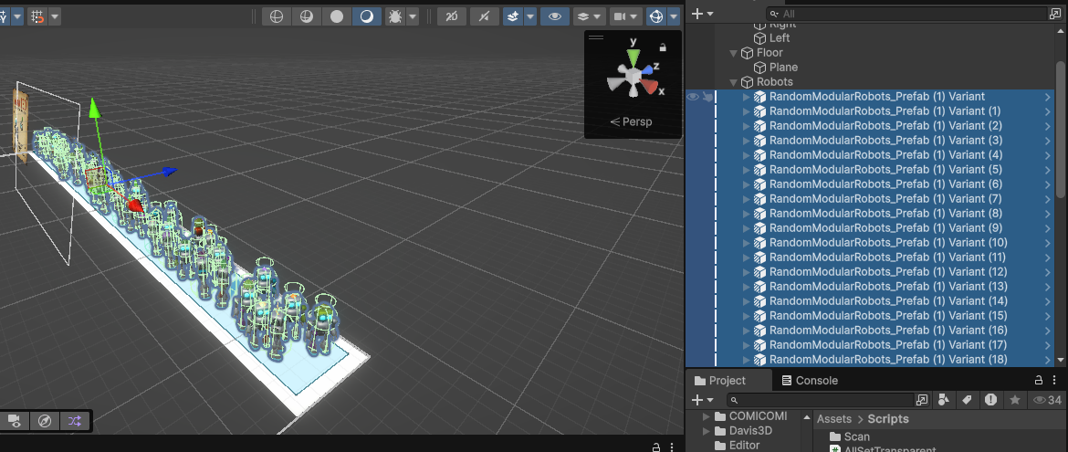
Task: Open Hierarchy create plus dropdown
Action: 702,14
